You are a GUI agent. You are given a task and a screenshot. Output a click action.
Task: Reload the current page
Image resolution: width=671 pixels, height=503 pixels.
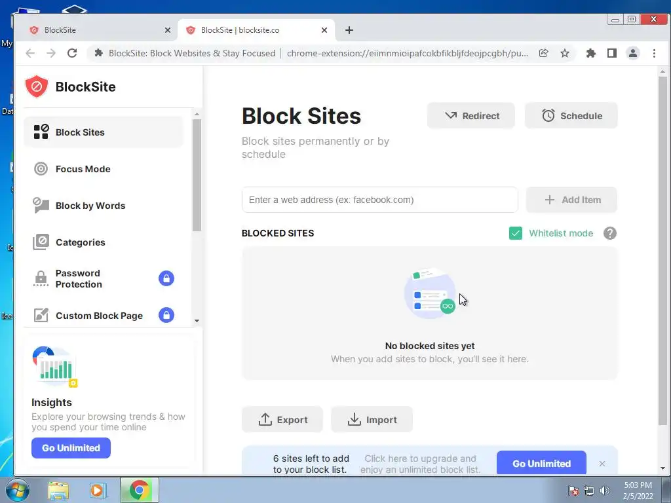[x=72, y=53]
